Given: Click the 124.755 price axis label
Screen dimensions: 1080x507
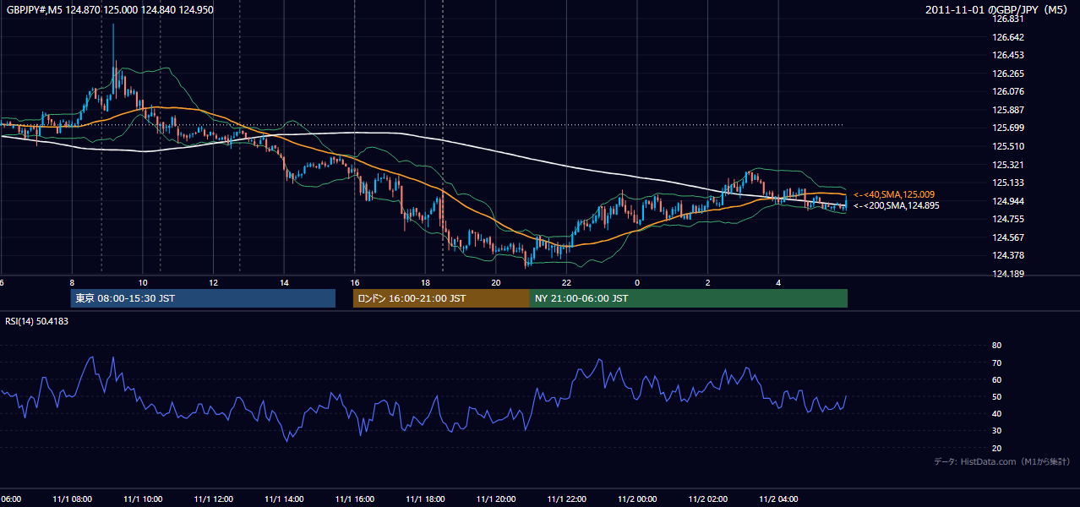Looking at the screenshot, I should coord(1009,219).
